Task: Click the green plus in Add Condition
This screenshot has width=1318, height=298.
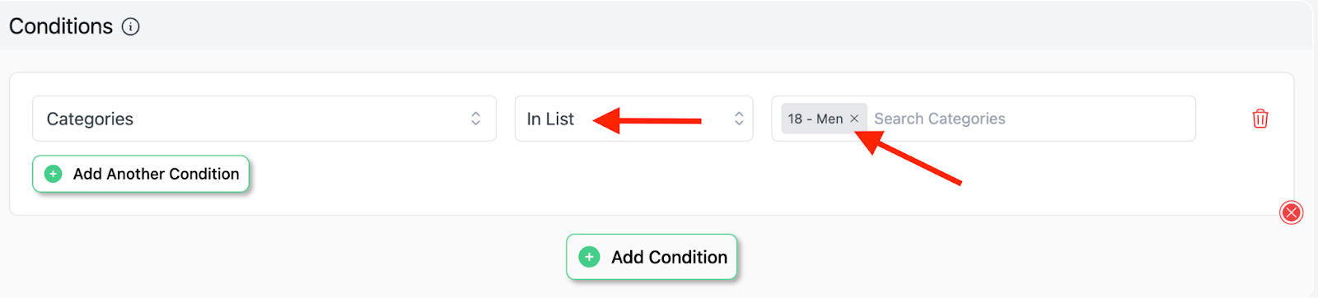Action: click(589, 257)
